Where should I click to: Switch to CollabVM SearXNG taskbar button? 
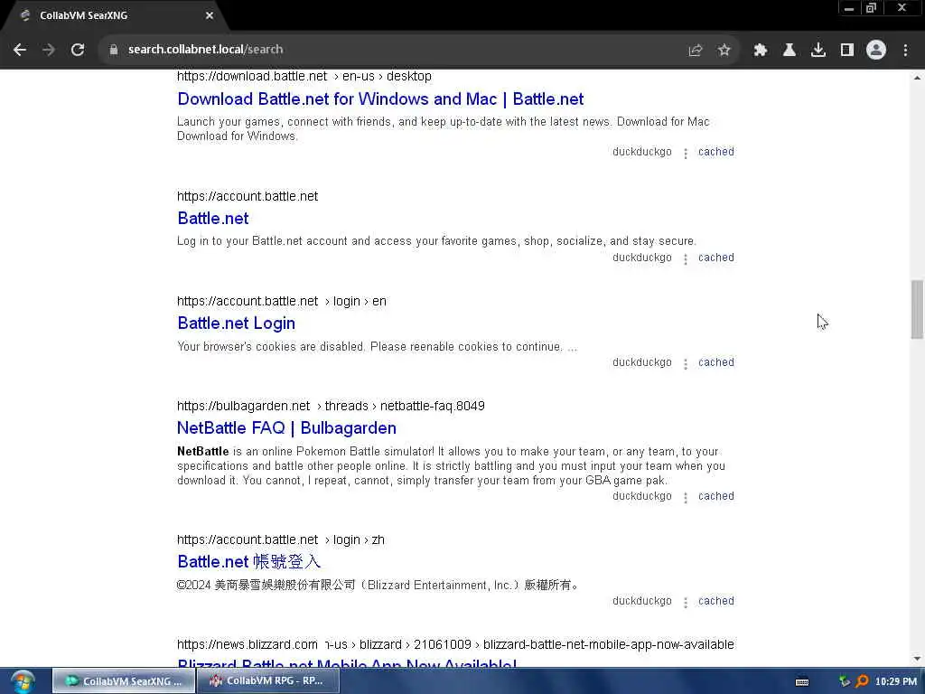(x=123, y=681)
